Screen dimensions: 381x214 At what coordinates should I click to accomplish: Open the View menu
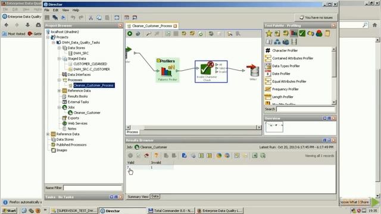click(x=65, y=10)
